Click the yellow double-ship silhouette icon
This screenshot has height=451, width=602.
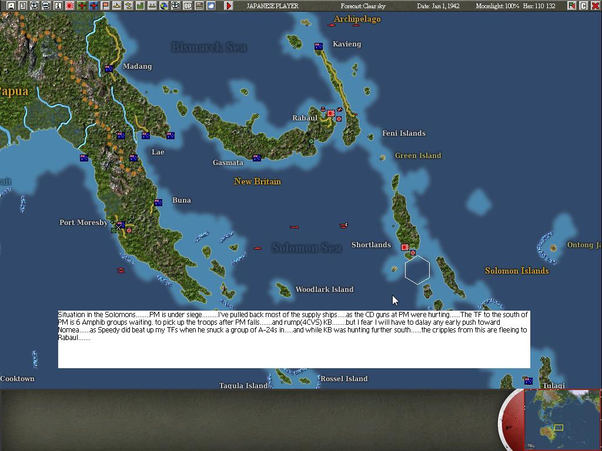click(129, 6)
